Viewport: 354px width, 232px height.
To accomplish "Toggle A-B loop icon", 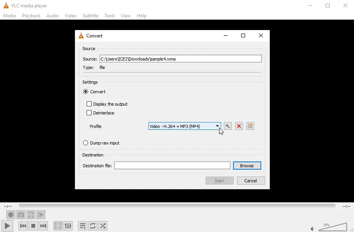I will click(x=31, y=215).
